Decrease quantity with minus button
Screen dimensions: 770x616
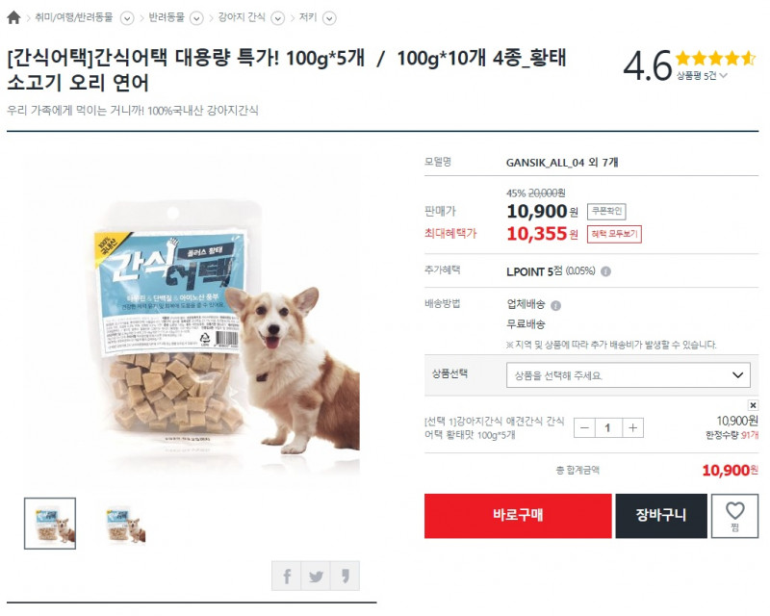[x=584, y=428]
